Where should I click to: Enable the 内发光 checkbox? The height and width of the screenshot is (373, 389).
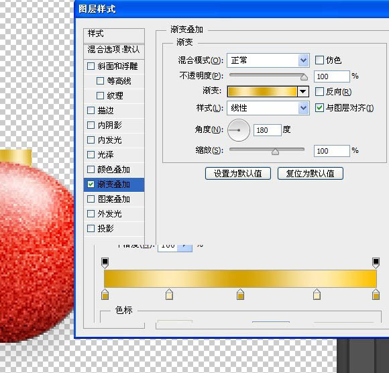[91, 140]
